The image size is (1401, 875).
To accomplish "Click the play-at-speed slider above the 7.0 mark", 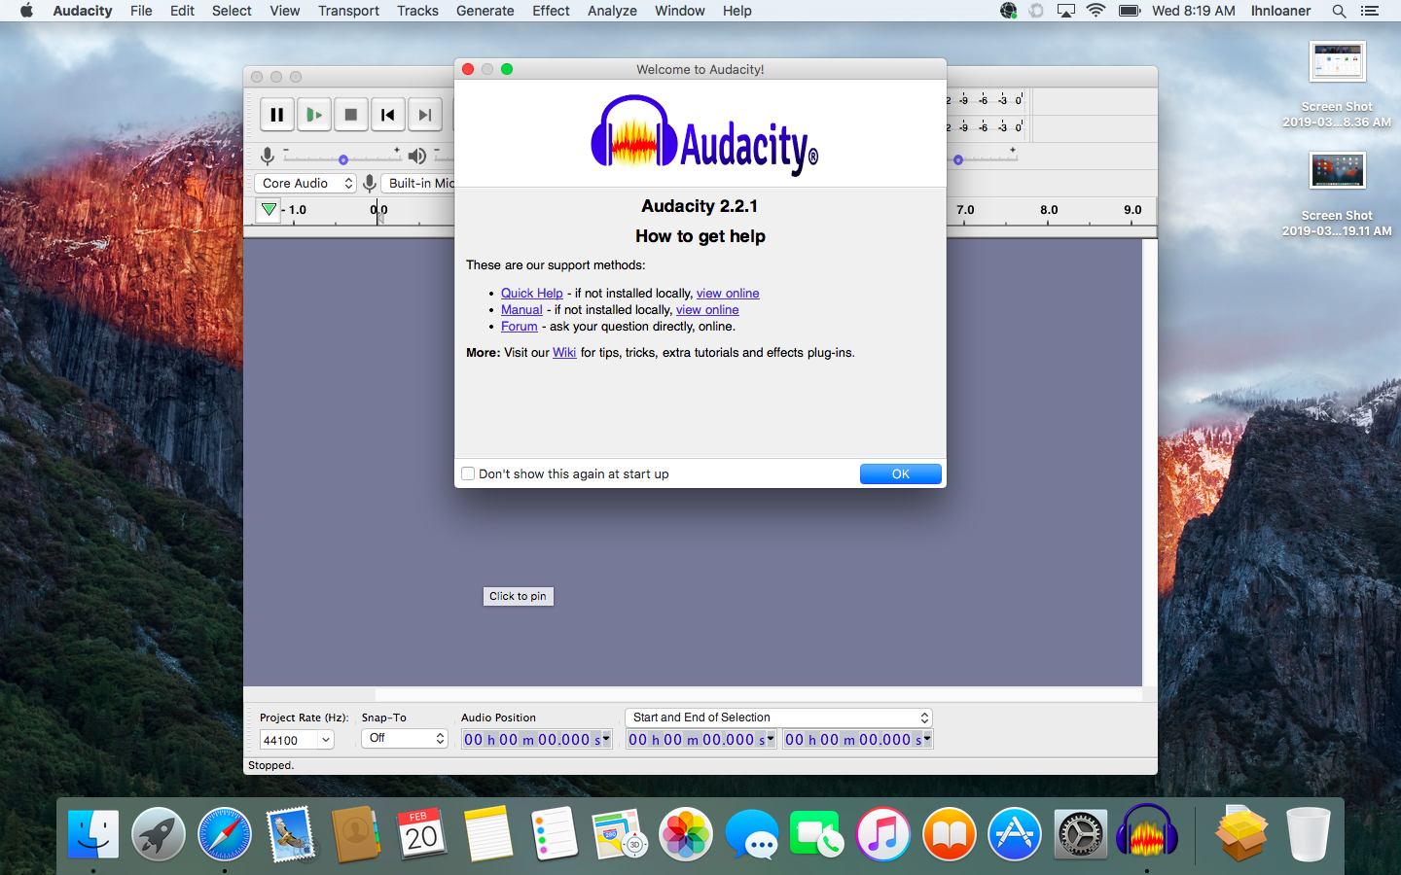I will point(958,159).
